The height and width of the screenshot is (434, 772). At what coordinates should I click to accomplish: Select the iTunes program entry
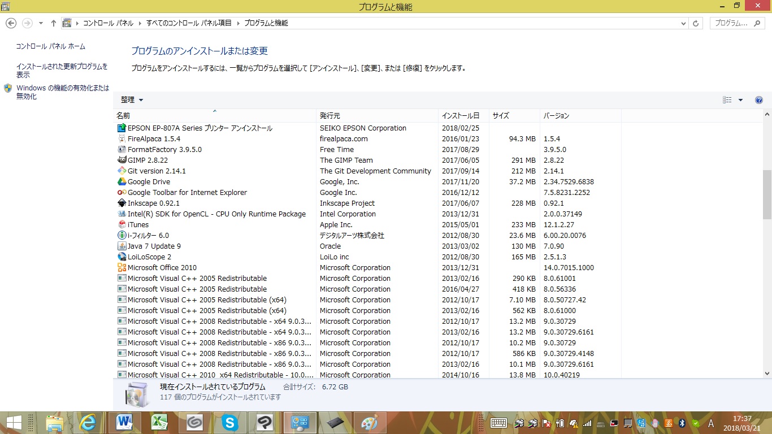click(x=138, y=225)
